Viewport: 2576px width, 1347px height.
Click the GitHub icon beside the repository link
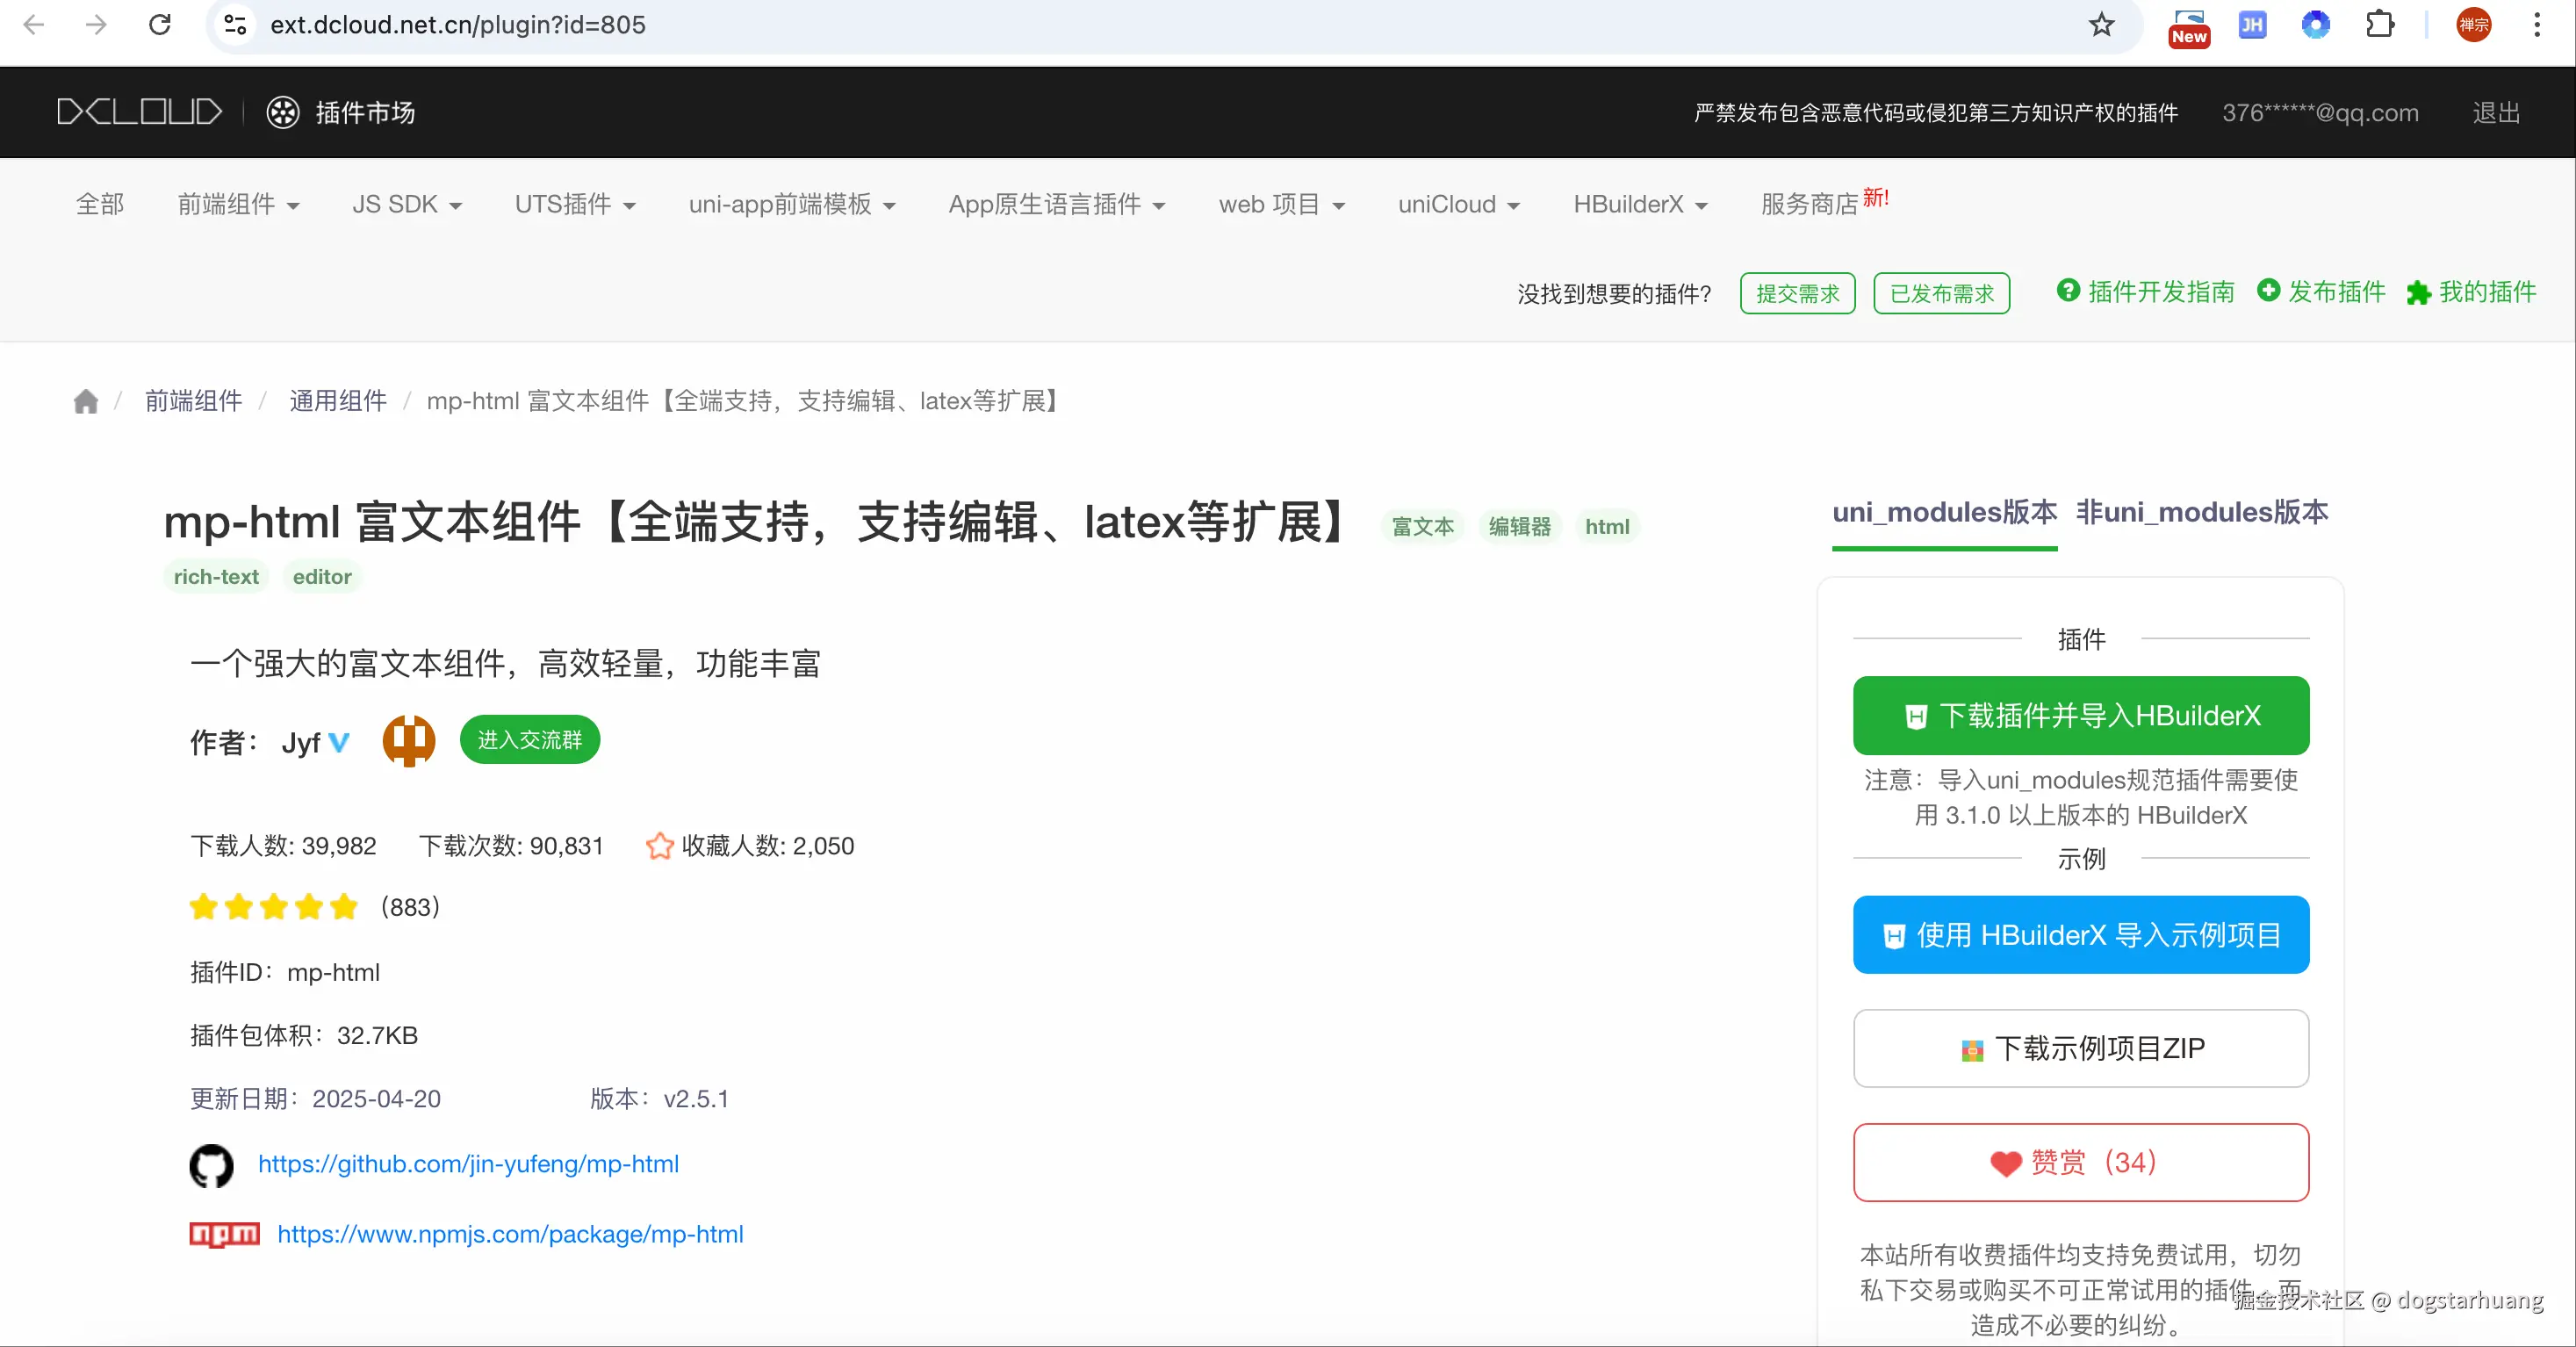(x=211, y=1165)
